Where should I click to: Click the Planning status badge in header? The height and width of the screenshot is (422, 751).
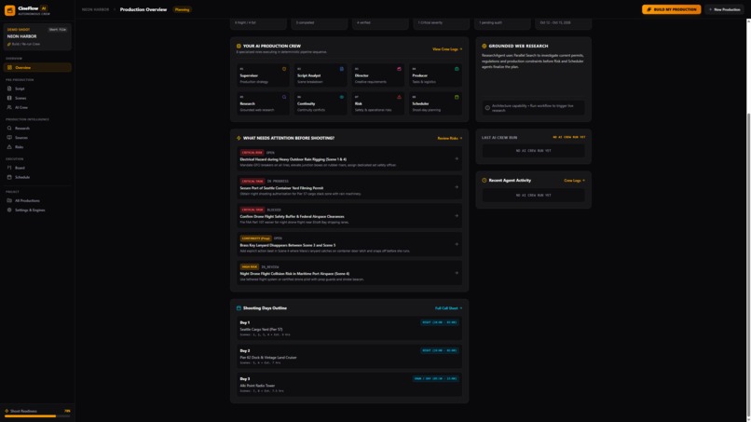[x=182, y=9]
